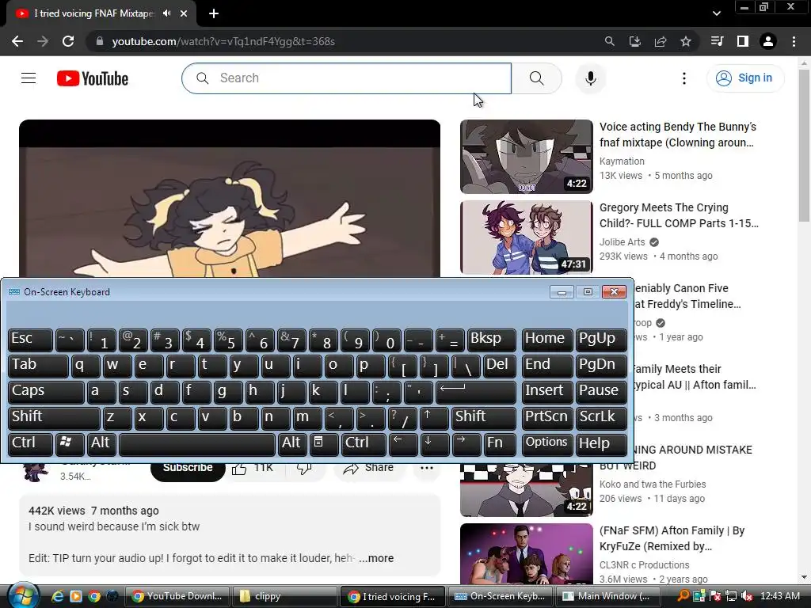
Task: Click the Sign in button
Action: (745, 78)
